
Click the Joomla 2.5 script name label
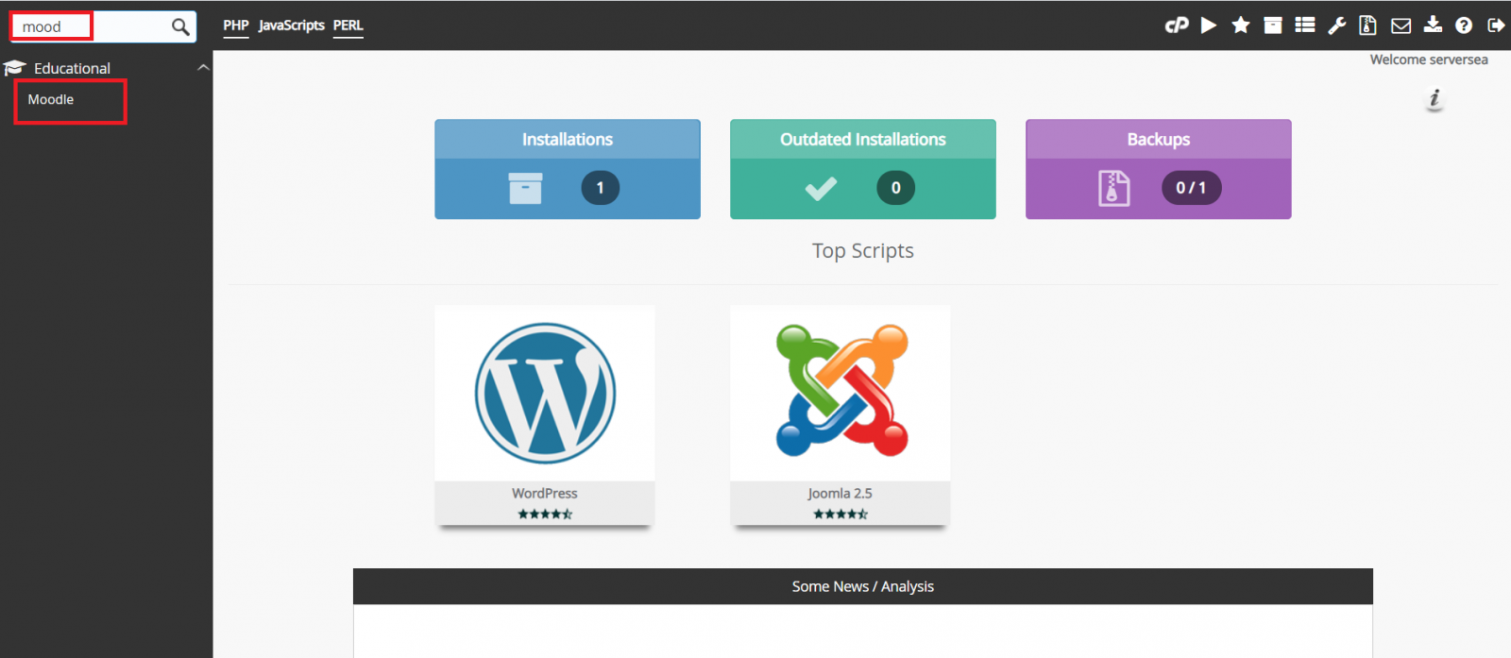click(840, 493)
